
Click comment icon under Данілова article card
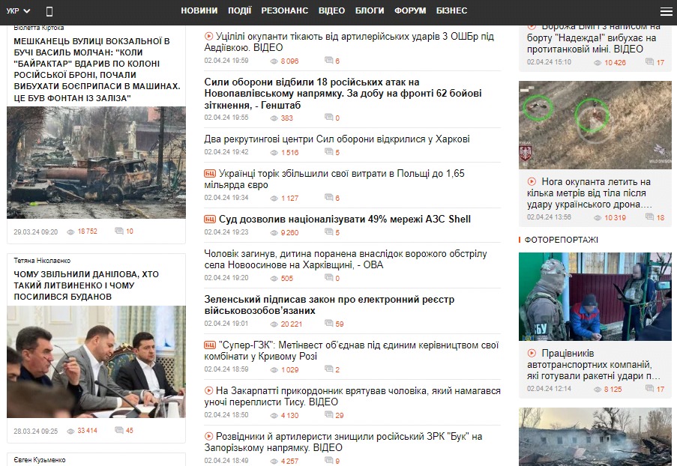click(119, 430)
